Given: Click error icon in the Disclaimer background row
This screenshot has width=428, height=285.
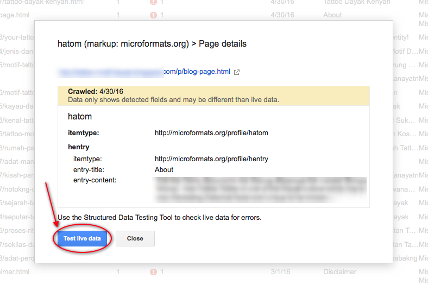Looking at the screenshot, I should (153, 272).
